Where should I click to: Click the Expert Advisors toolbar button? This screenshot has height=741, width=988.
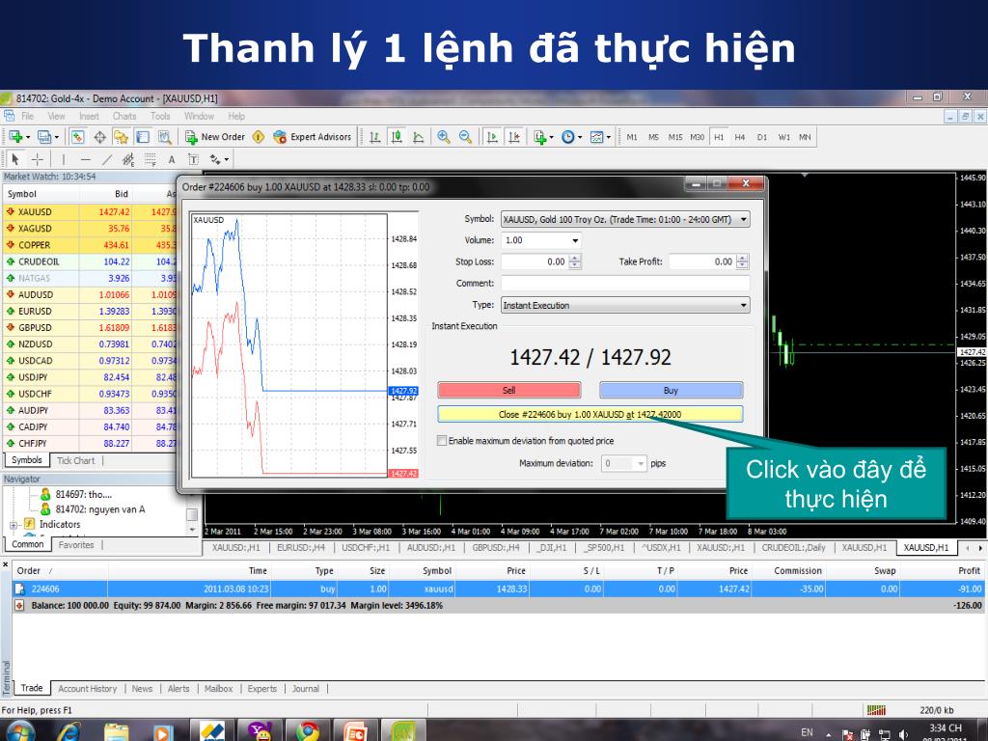(x=313, y=137)
